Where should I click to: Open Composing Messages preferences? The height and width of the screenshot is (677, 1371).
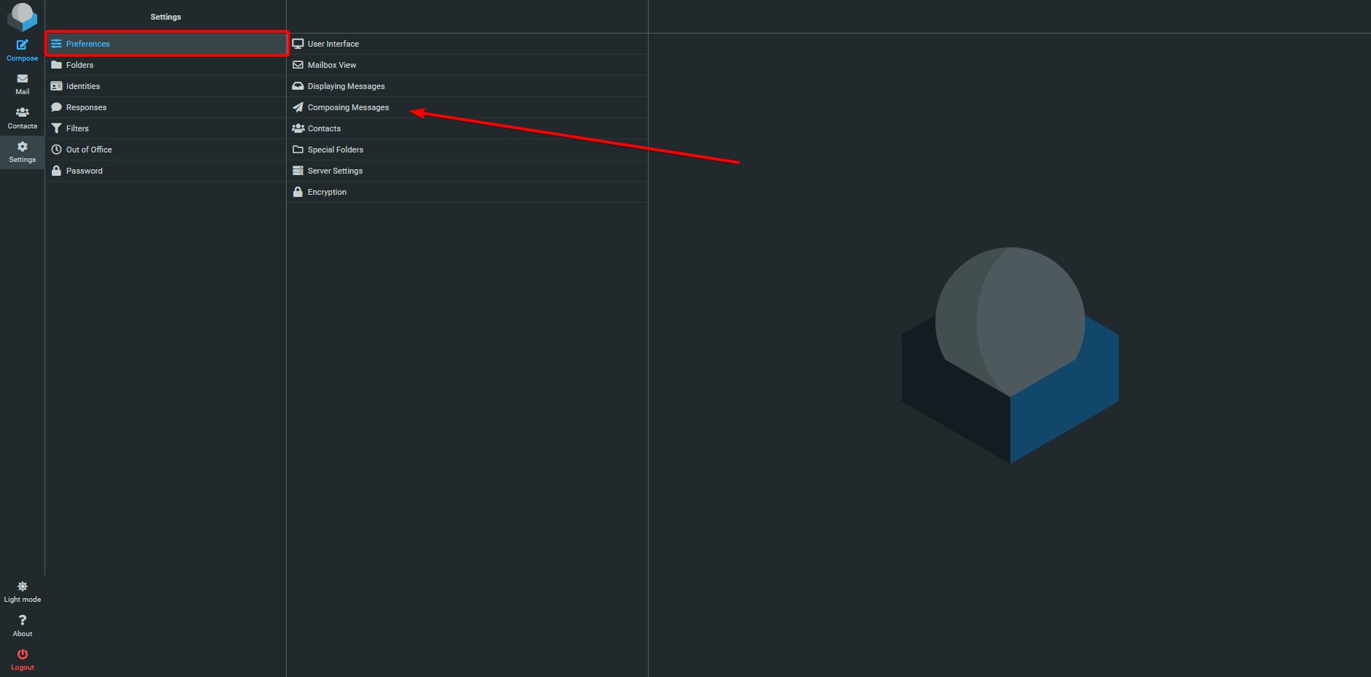348,107
